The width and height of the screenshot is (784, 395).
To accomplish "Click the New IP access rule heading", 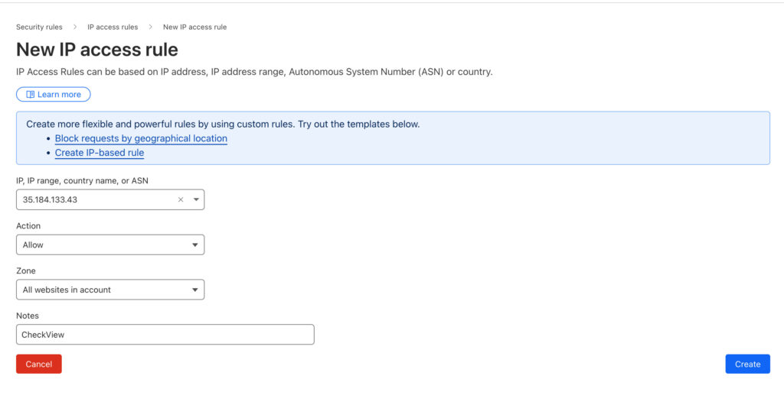I will [x=97, y=50].
